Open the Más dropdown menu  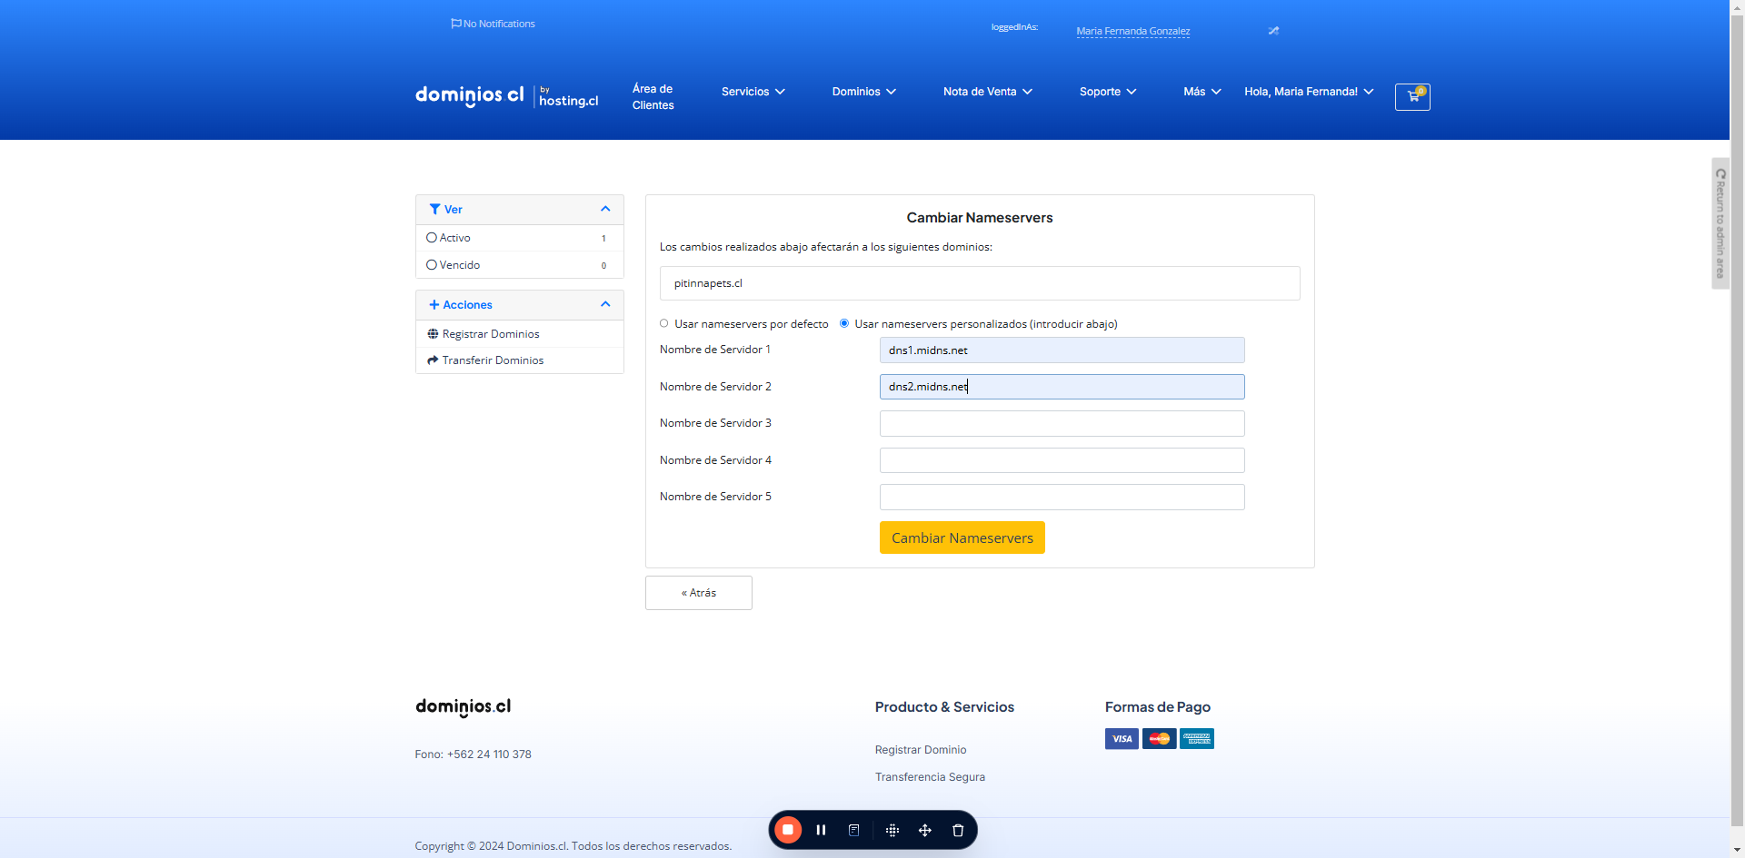click(x=1202, y=92)
